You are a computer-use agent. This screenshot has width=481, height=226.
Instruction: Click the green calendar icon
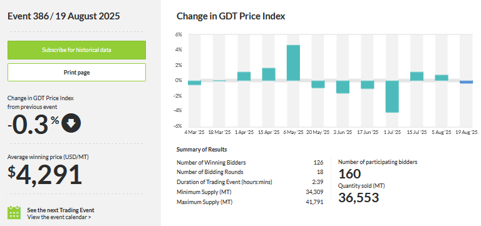(14, 212)
